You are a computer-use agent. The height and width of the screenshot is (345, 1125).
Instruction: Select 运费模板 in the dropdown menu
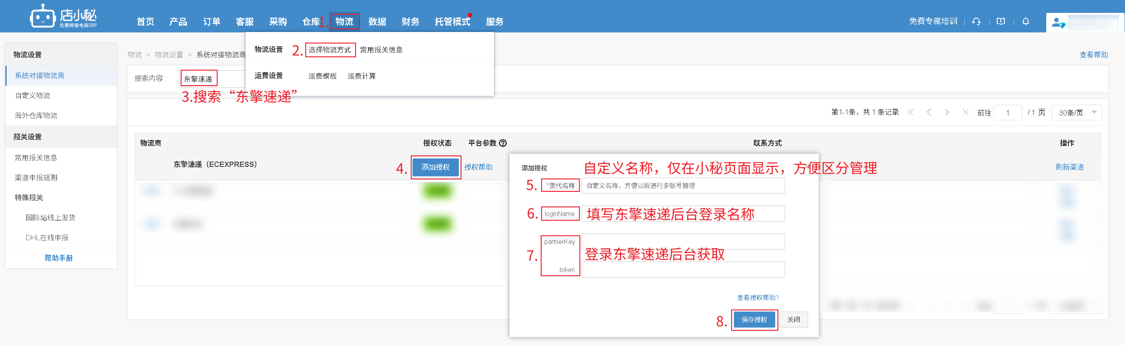(323, 76)
